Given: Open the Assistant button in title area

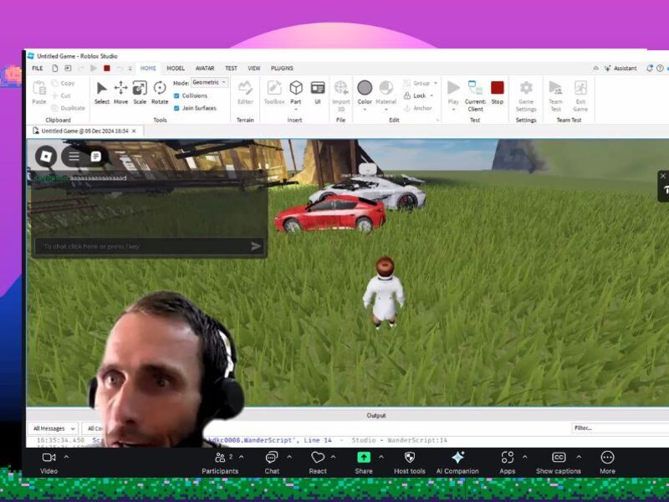Looking at the screenshot, I should tap(620, 69).
